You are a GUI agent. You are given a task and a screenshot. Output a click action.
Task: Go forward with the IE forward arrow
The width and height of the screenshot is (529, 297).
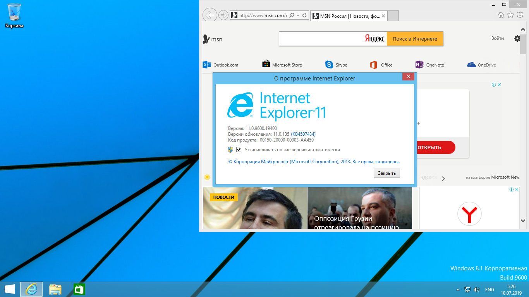coord(223,15)
